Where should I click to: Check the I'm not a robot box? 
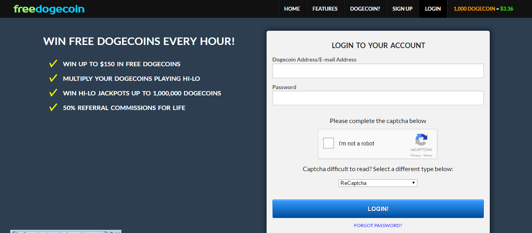329,143
